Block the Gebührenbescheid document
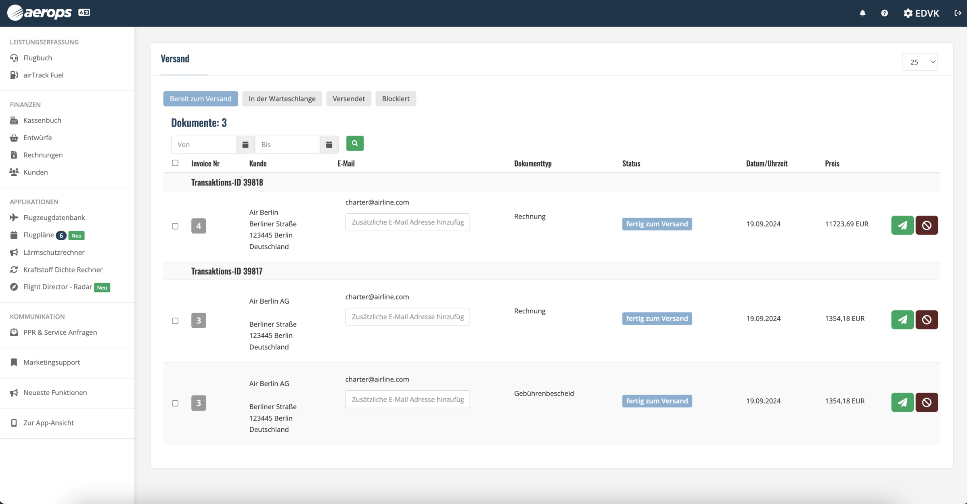 [x=927, y=402]
